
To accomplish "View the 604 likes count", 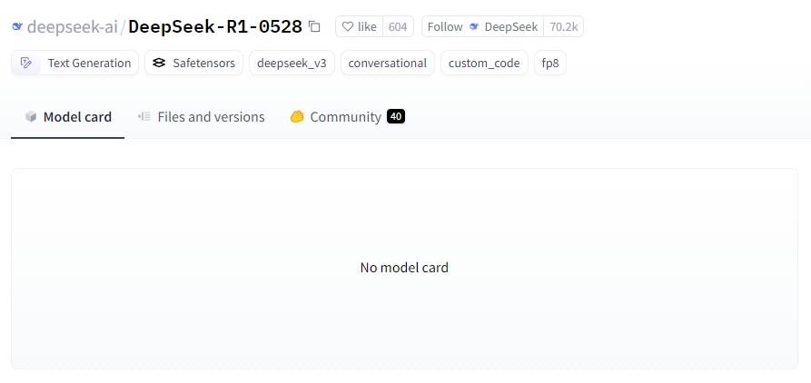I will click(398, 26).
